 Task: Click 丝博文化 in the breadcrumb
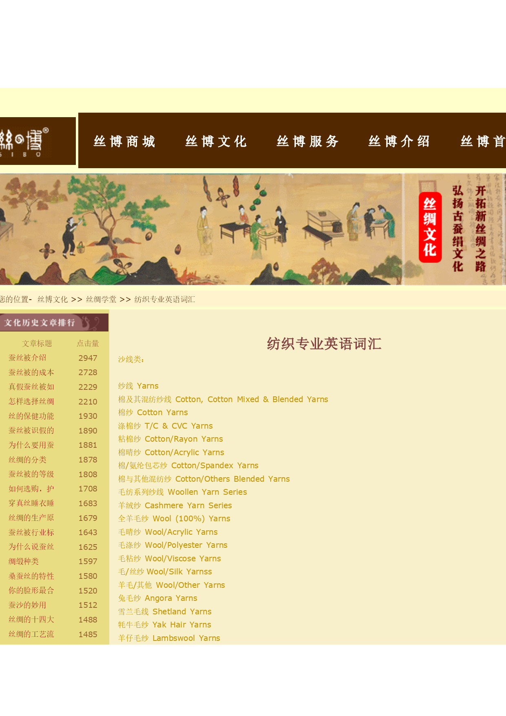tap(53, 299)
